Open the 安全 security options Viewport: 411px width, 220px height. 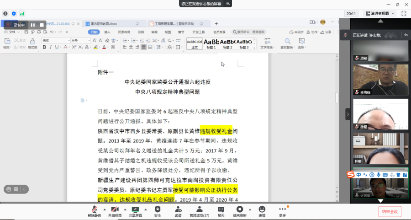point(158,210)
